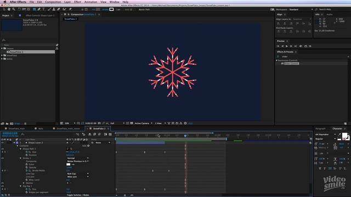Select the Clone Stamp tool
Screen dimensions: 351x197
coord(54,9)
